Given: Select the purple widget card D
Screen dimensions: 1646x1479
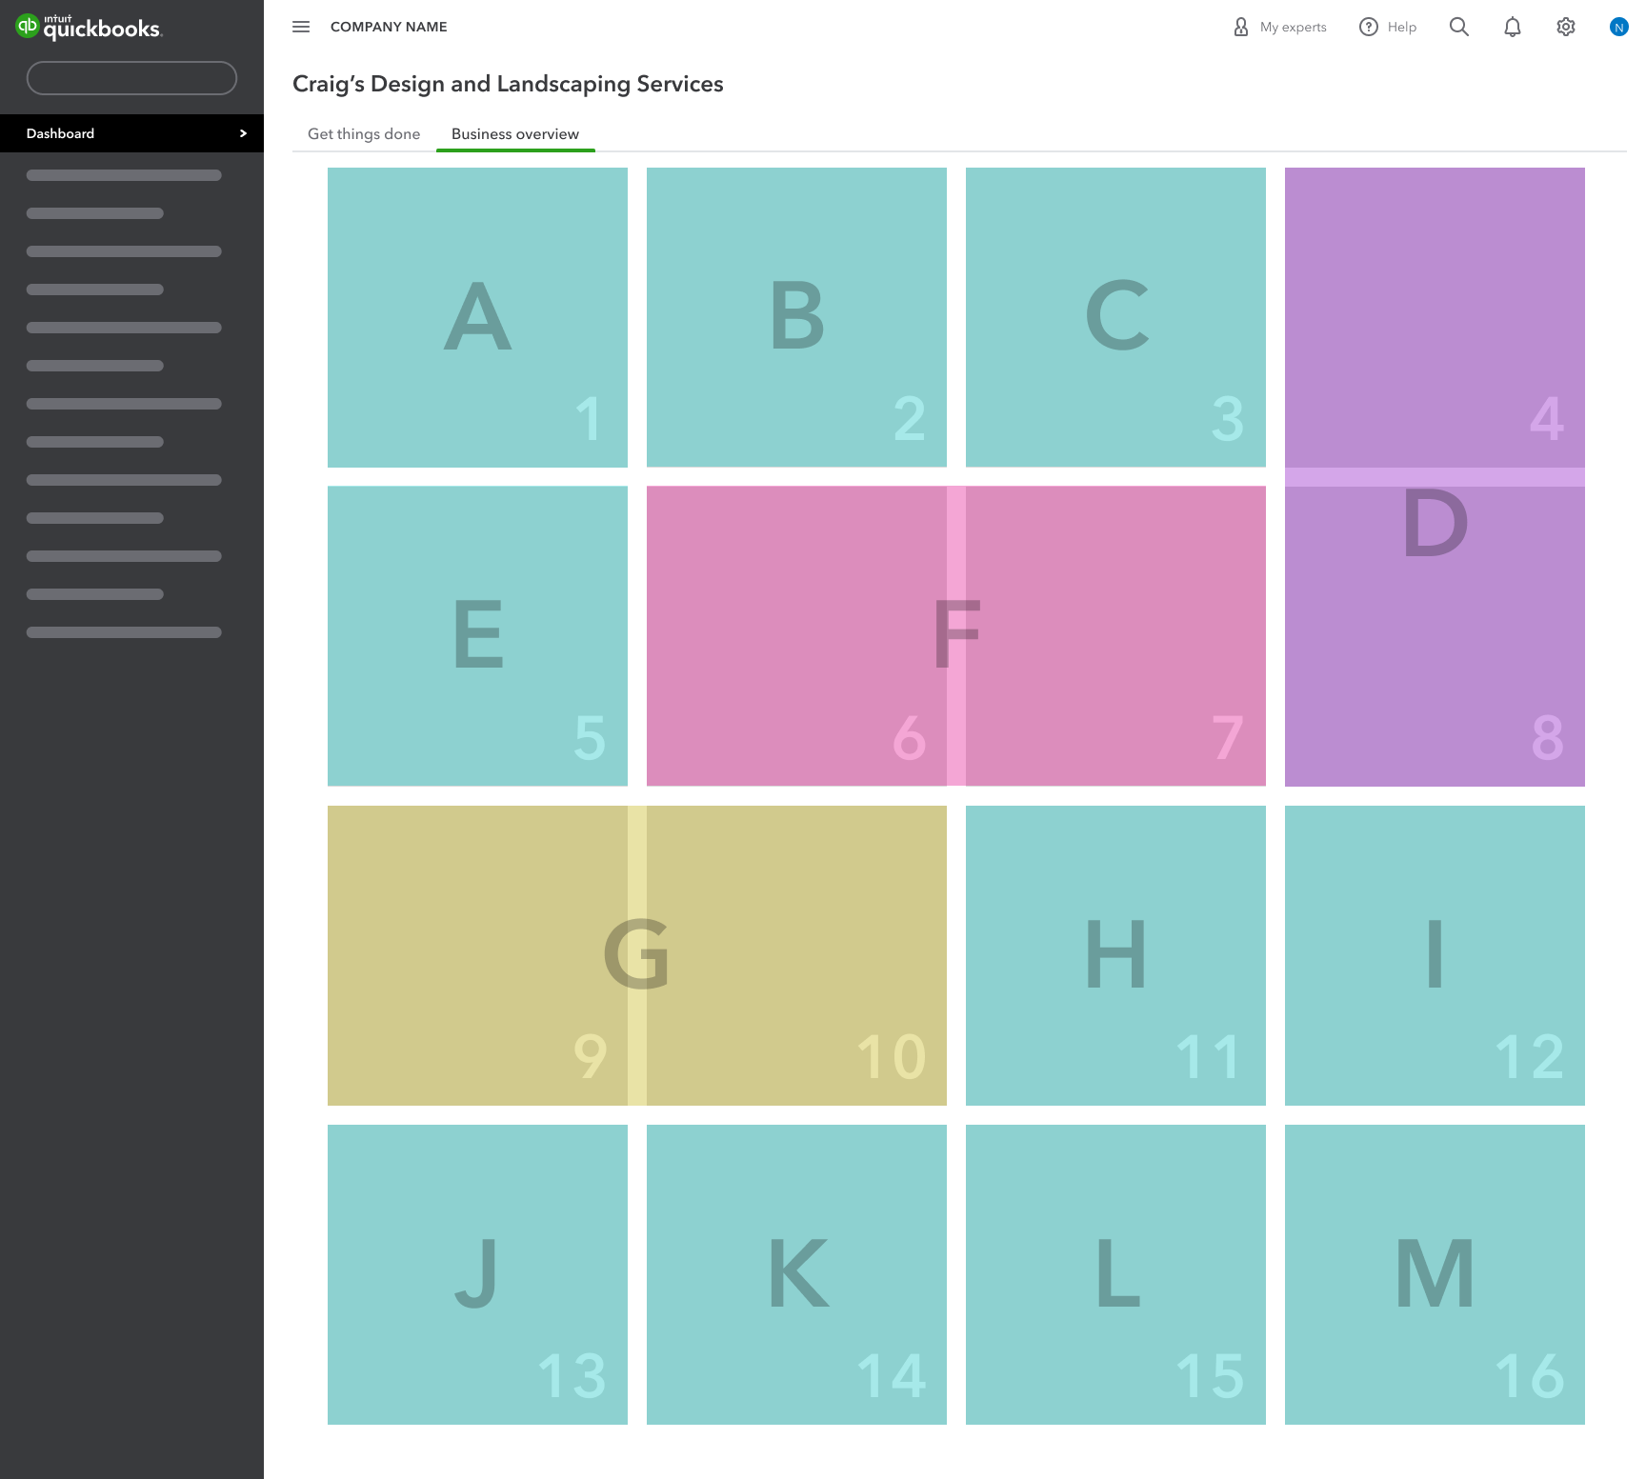Looking at the screenshot, I should [1435, 476].
